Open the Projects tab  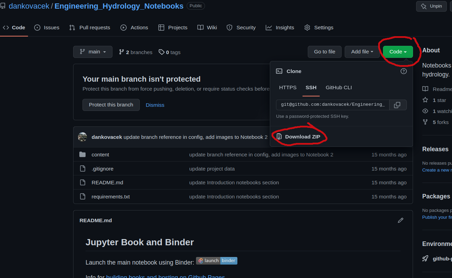[173, 28]
